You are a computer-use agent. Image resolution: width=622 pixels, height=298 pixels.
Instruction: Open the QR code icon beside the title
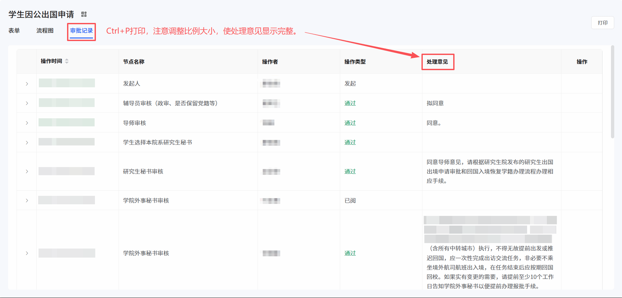click(84, 14)
